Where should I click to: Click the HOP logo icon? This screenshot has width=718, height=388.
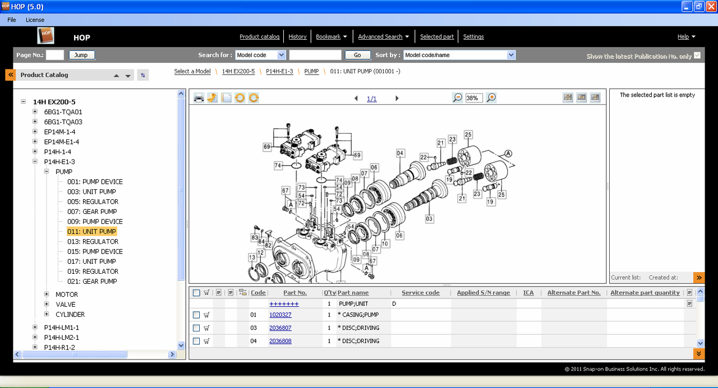pyautogui.click(x=46, y=36)
